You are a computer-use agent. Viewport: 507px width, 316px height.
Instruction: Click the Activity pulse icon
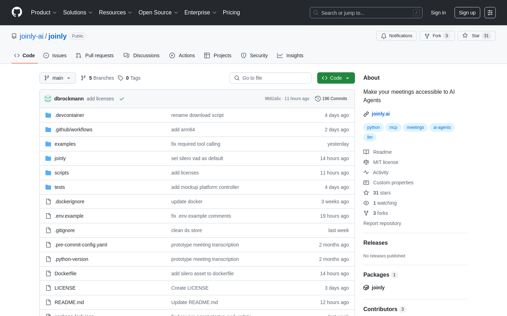coord(366,172)
